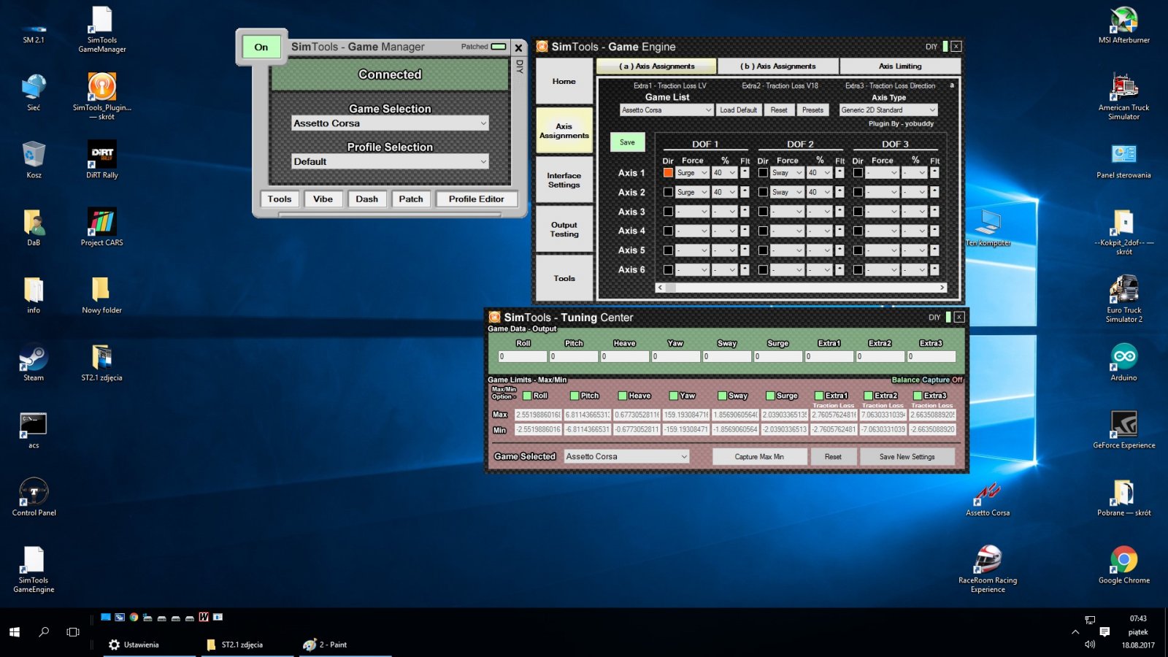Click Save button in Axis Assignments
The width and height of the screenshot is (1168, 657).
click(627, 142)
